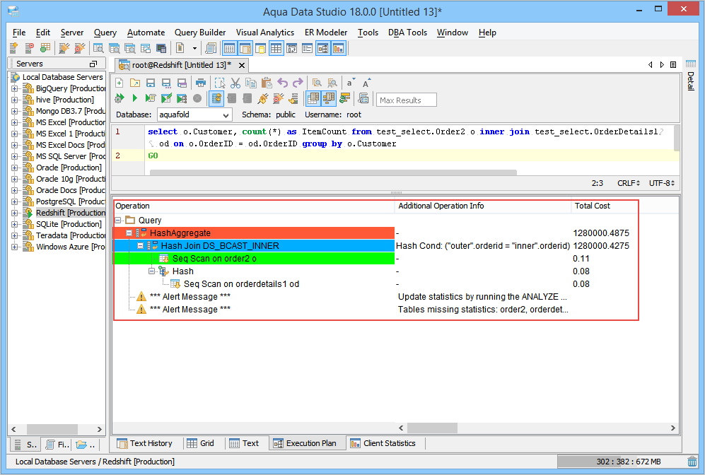Click the New file icon in query toolbar

pyautogui.click(x=119, y=83)
